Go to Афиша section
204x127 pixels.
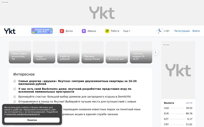click(x=92, y=31)
